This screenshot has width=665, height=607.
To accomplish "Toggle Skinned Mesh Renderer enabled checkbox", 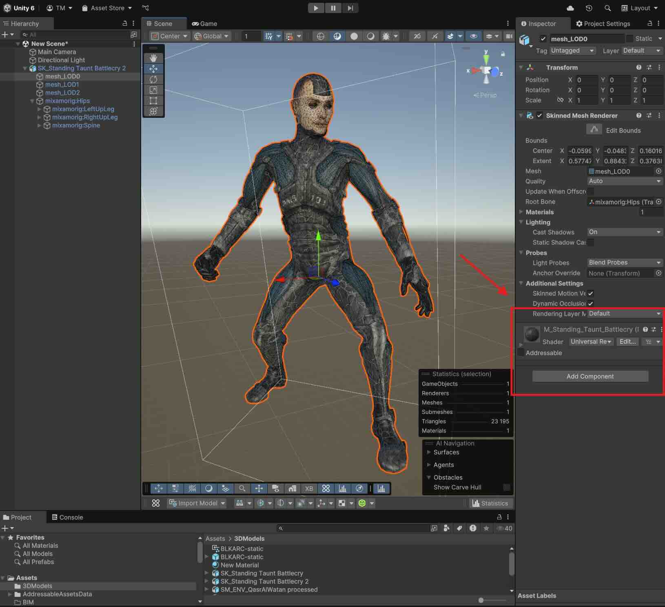I will coord(539,116).
